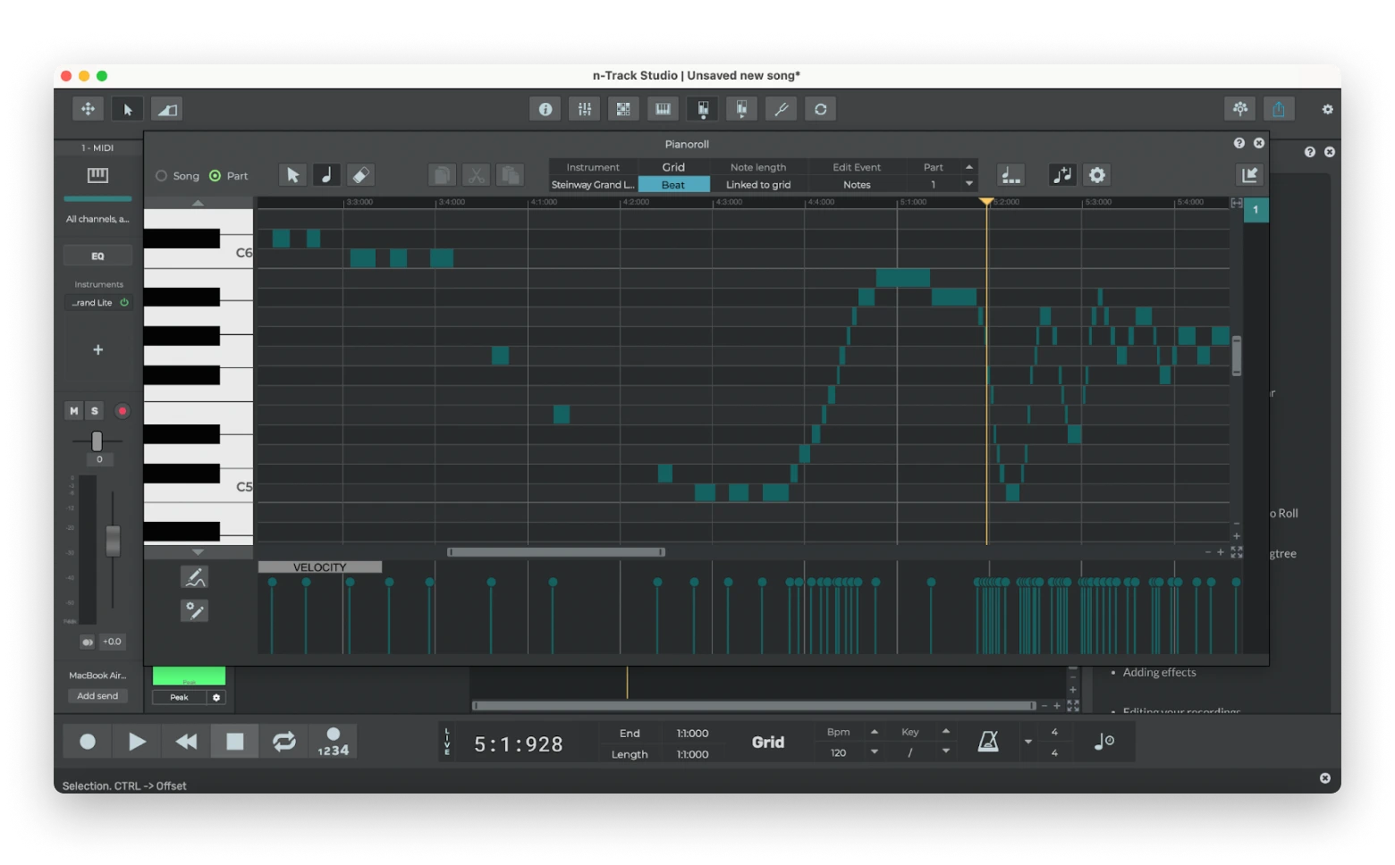This screenshot has width=1395, height=865.
Task: Open Peak meter settings gear
Action: click(216, 697)
